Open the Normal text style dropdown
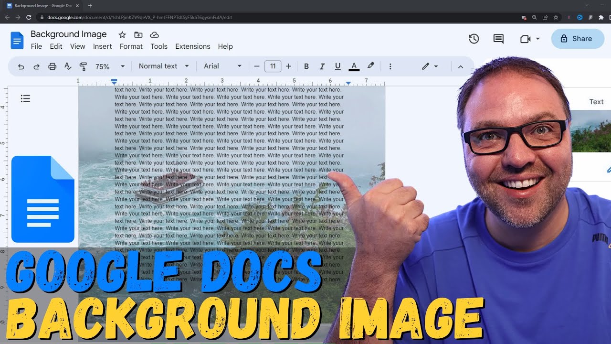Image resolution: width=611 pixels, height=344 pixels. [164, 66]
